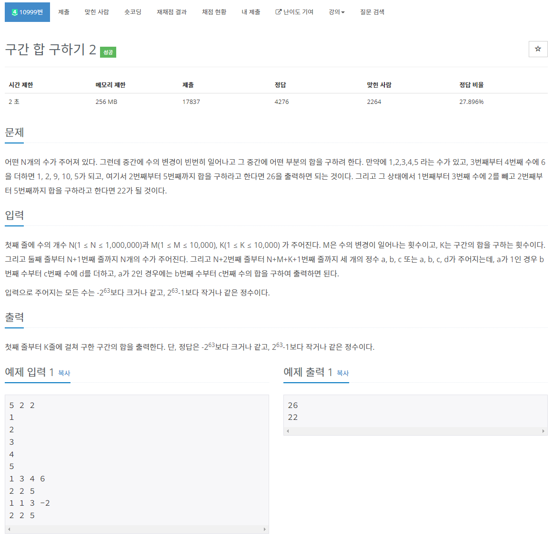Open the 맞힌 사람 page
The image size is (553, 540).
(98, 12)
